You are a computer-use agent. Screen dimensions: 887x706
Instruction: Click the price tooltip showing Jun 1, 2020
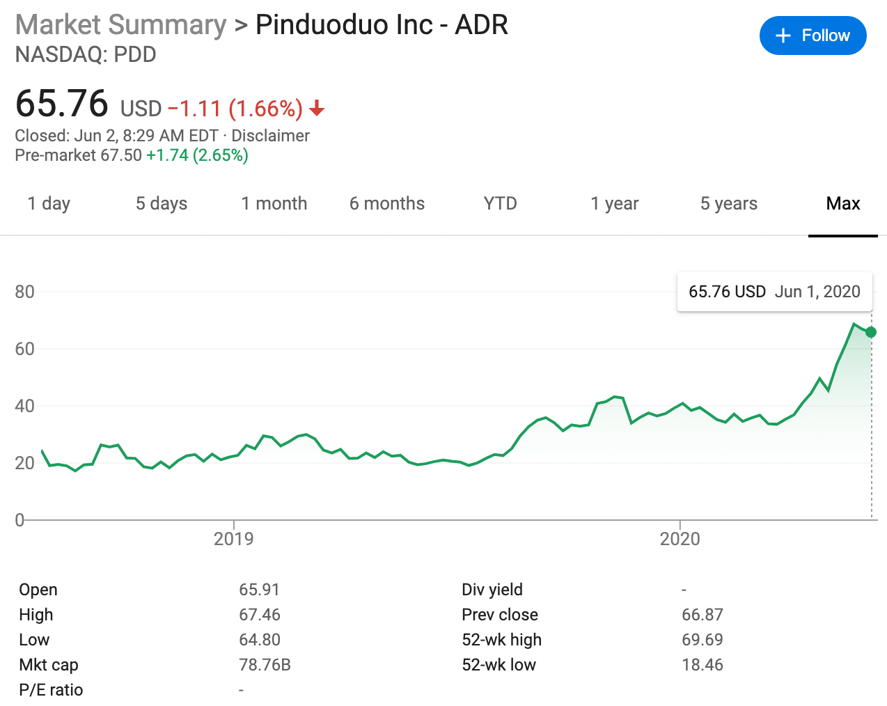point(774,291)
